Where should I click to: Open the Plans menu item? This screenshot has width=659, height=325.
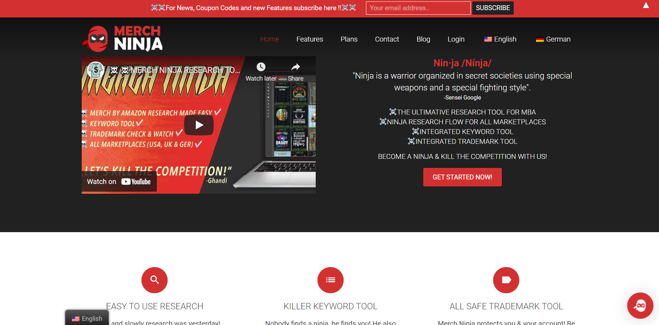[349, 39]
